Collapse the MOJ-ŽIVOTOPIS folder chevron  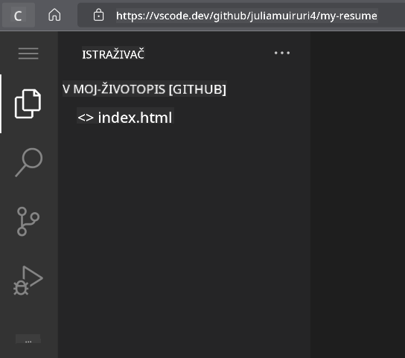[x=66, y=89]
